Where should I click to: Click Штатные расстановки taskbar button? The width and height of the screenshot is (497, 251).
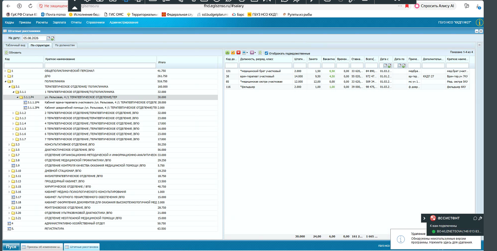point(82,247)
